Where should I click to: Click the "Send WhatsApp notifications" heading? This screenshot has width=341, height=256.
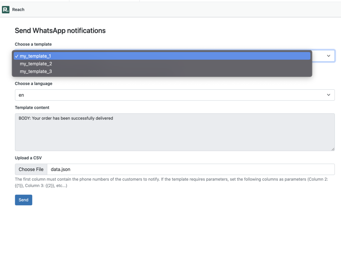tap(60, 30)
